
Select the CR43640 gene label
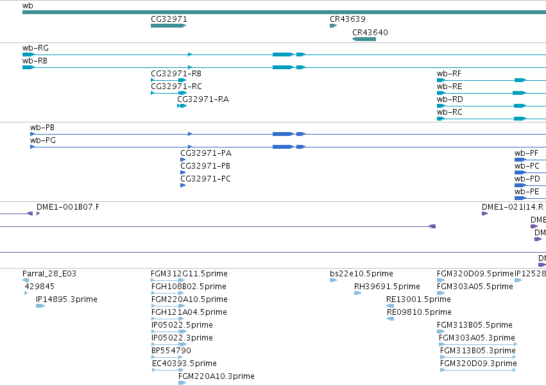(370, 32)
